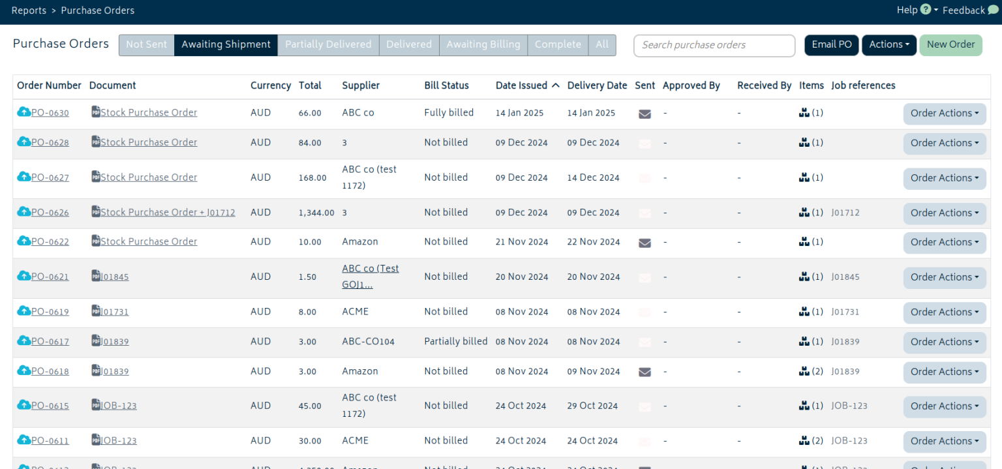Viewport: 1002px width, 469px height.
Task: Open the Actions dropdown menu
Action: tap(888, 44)
